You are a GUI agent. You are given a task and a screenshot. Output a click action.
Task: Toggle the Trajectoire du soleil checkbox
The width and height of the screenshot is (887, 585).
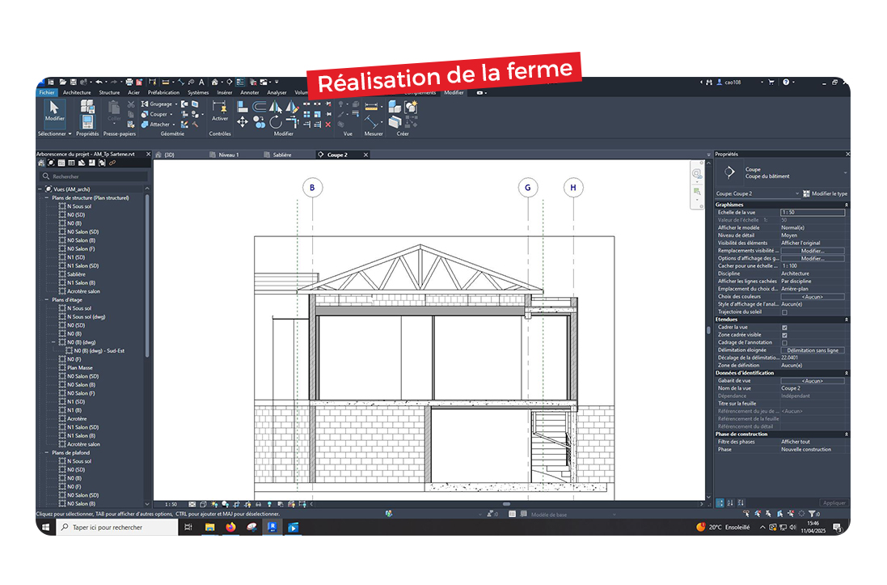tap(784, 312)
